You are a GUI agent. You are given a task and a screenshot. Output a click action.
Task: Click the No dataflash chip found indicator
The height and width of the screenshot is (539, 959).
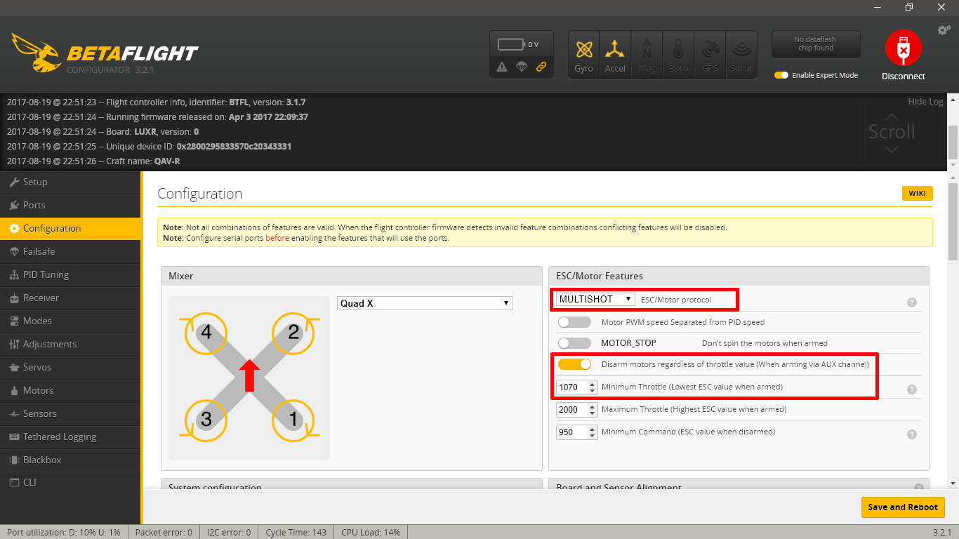pyautogui.click(x=816, y=44)
